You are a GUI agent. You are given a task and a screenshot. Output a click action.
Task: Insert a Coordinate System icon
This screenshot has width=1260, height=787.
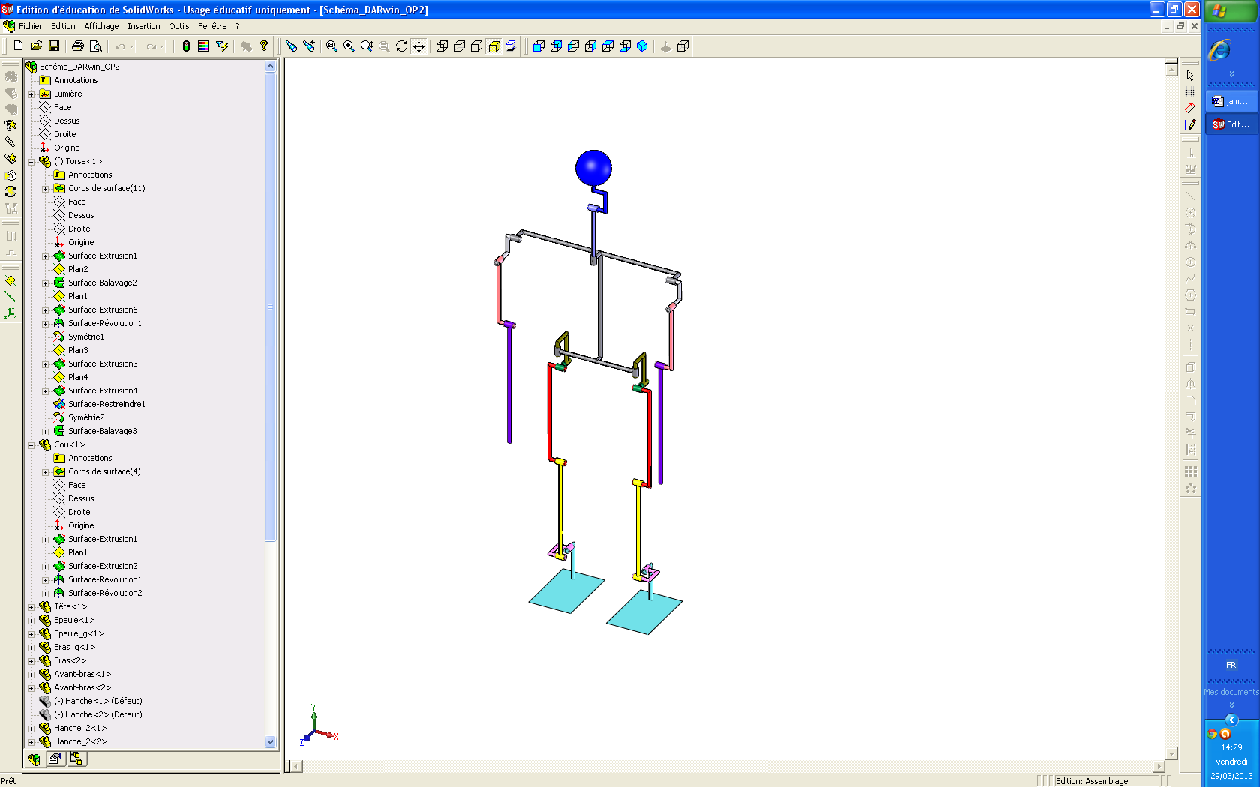10,313
